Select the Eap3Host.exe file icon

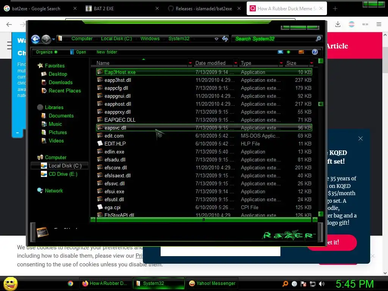100,72
